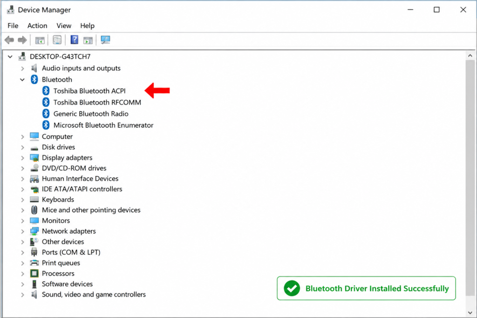Click the vertical scrollbar thumb
This screenshot has width=477, height=318.
tap(470, 178)
